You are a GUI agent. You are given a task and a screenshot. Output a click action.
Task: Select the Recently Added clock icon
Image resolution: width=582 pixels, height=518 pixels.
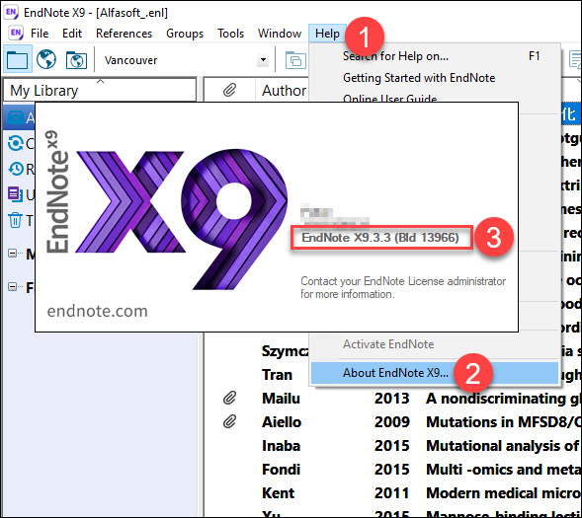[16, 169]
